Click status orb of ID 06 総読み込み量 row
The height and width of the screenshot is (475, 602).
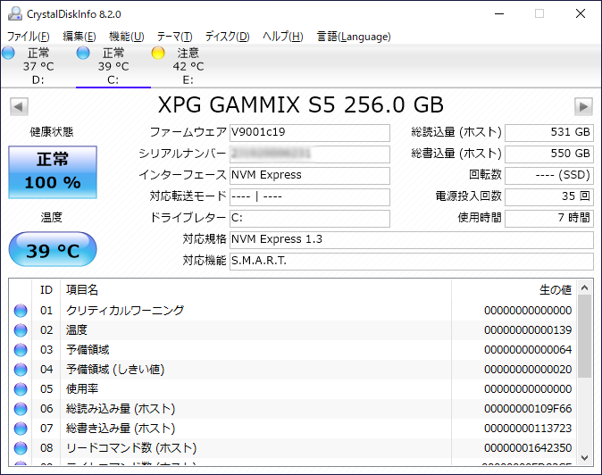21,409
